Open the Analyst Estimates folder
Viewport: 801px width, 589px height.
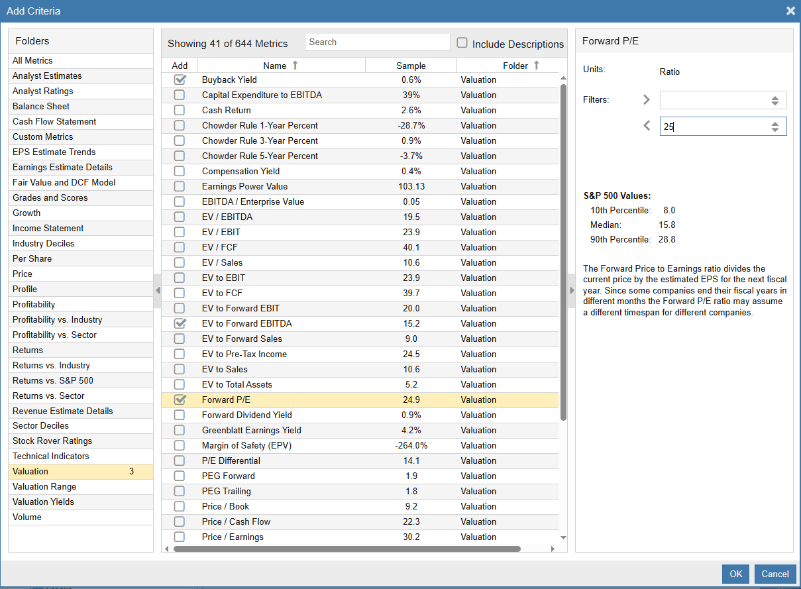[47, 76]
